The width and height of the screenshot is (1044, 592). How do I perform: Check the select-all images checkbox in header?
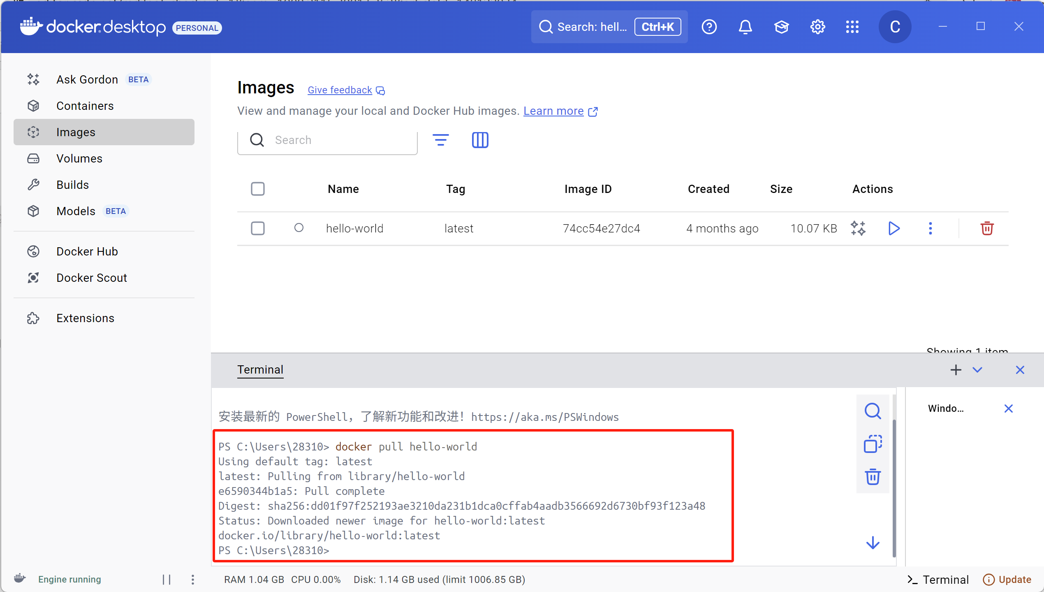[x=258, y=189]
